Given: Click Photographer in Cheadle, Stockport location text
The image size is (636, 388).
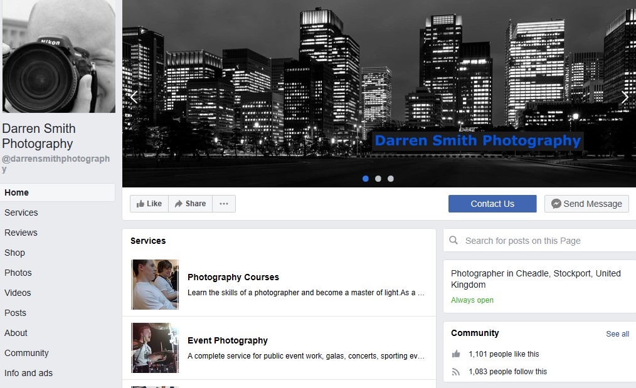Looking at the screenshot, I should (536, 279).
